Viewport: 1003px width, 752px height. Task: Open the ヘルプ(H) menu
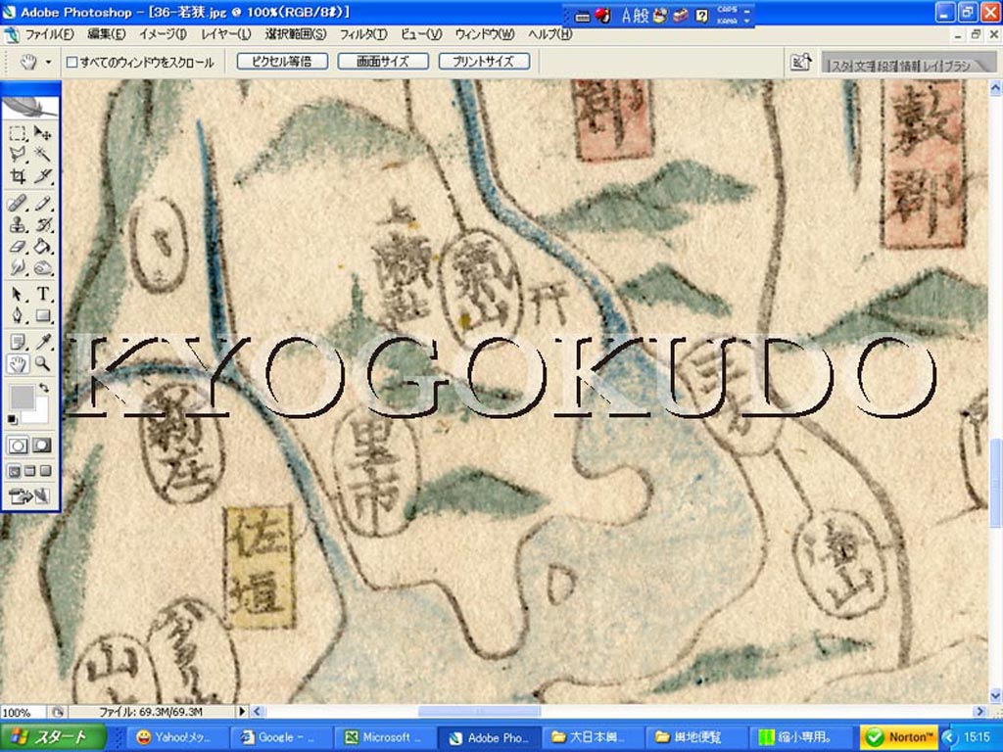[549, 34]
